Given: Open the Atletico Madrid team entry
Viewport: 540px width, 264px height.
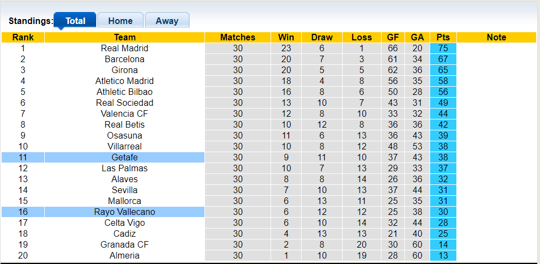Looking at the screenshot, I should [x=125, y=81].
